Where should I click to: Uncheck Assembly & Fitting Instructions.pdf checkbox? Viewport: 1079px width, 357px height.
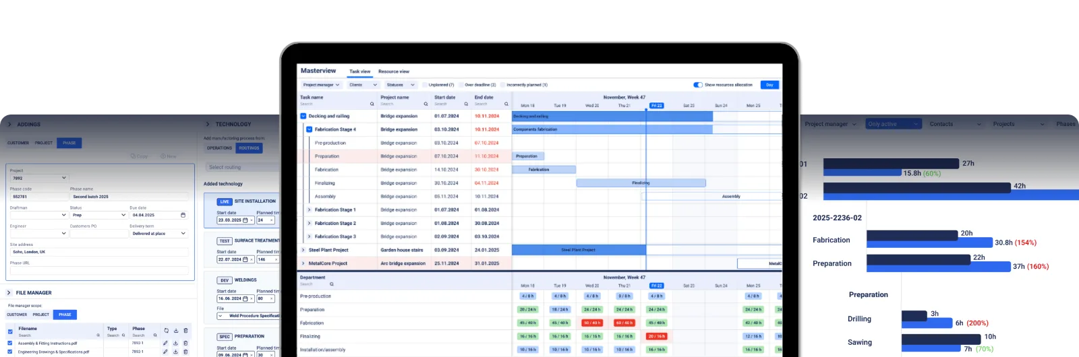coord(10,343)
